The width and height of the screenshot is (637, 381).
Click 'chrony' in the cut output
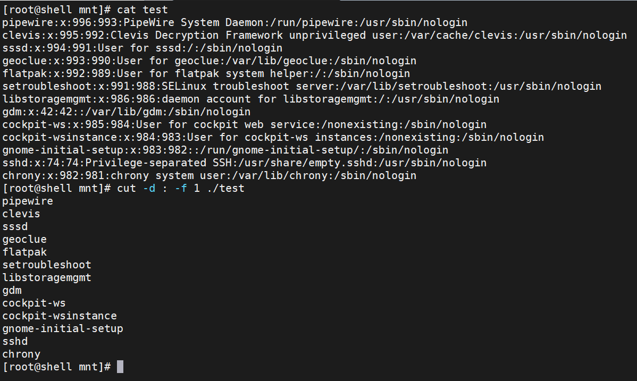(21, 354)
